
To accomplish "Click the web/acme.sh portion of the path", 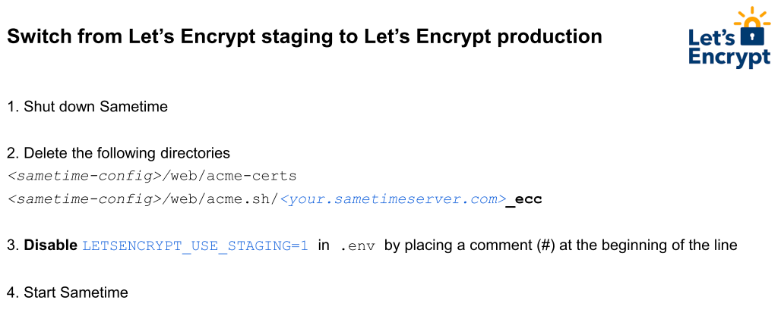I will pyautogui.click(x=223, y=199).
